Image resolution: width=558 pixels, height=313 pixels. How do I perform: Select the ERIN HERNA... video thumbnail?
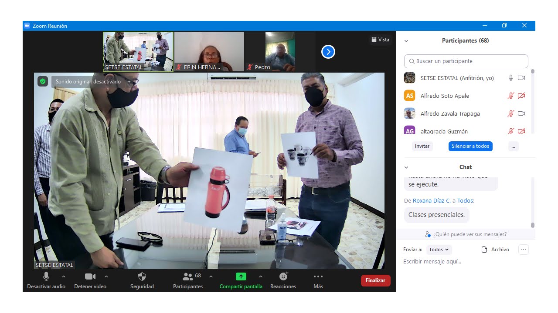(209, 52)
